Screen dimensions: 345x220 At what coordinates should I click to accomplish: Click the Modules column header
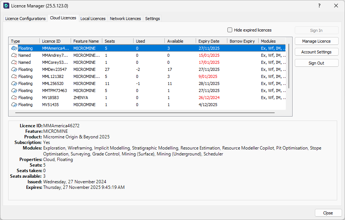pyautogui.click(x=272, y=41)
